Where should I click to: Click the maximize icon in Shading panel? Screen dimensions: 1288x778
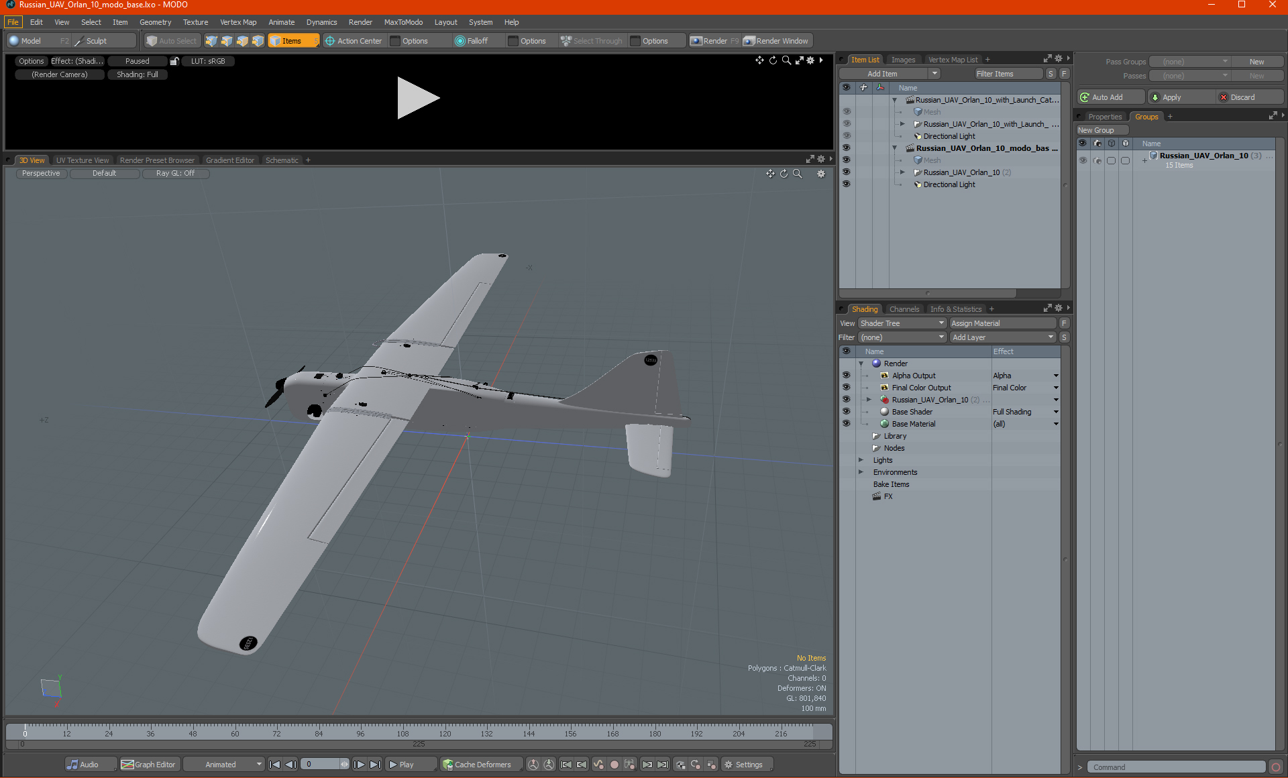tap(1048, 309)
